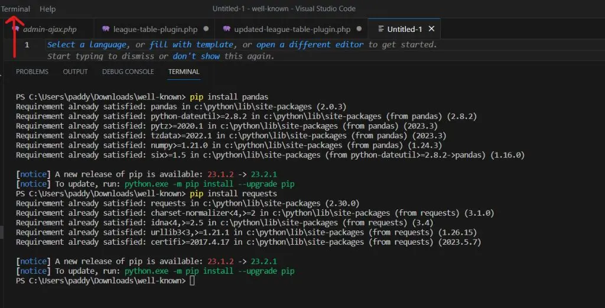Click the terminal cursor at last prompt

(192, 281)
